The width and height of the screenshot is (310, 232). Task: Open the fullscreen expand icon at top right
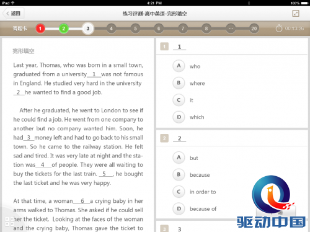[296, 14]
